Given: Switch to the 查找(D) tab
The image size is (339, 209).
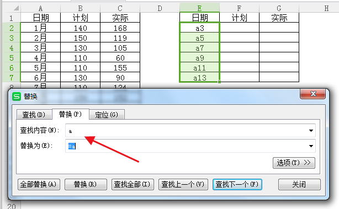Looking at the screenshot, I should (x=34, y=115).
